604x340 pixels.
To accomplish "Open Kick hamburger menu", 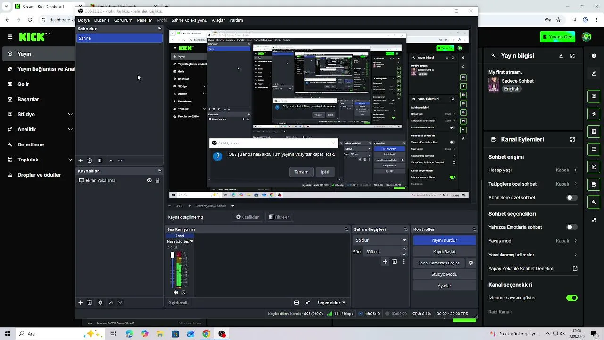I will pos(10,37).
